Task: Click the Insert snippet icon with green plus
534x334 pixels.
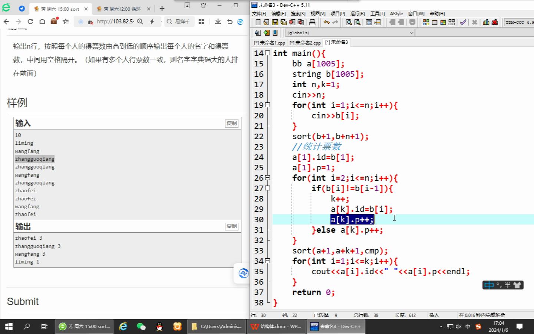Action: (x=266, y=33)
